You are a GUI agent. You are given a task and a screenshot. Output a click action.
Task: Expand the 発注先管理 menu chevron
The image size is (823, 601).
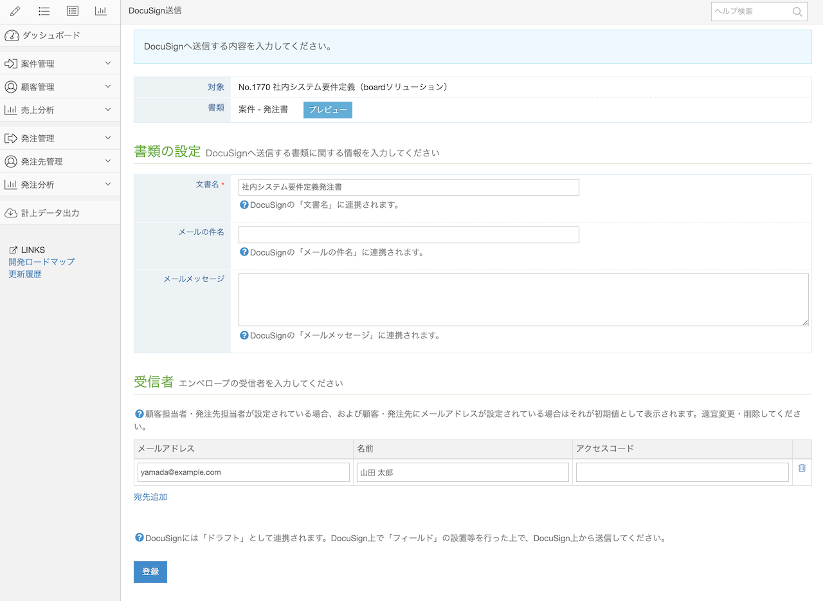tap(108, 161)
